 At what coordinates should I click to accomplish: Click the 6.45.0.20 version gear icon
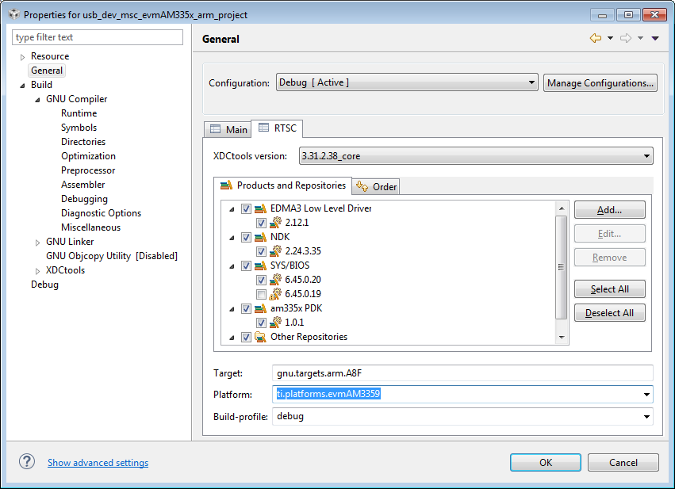[x=275, y=280]
